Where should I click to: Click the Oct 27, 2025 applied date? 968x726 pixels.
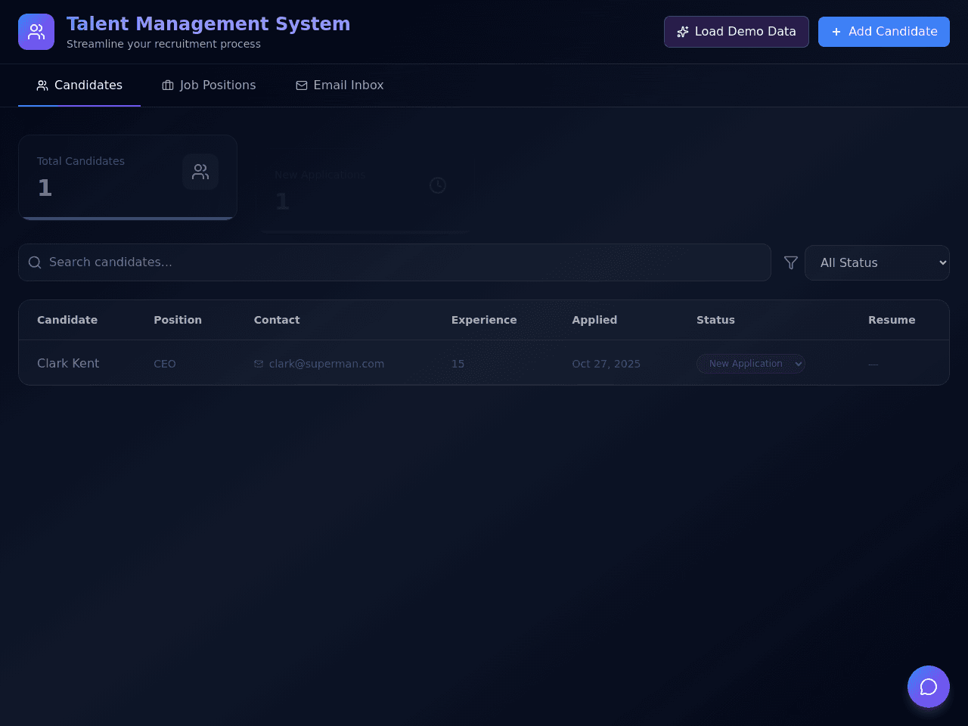(607, 364)
